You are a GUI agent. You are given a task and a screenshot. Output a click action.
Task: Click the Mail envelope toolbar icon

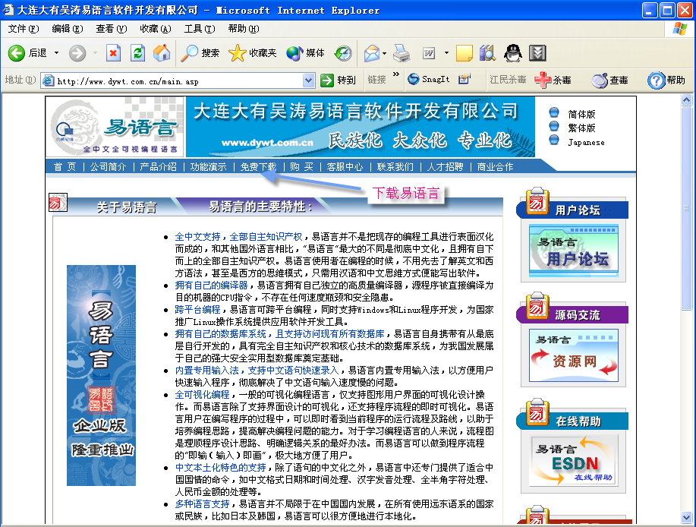371,53
